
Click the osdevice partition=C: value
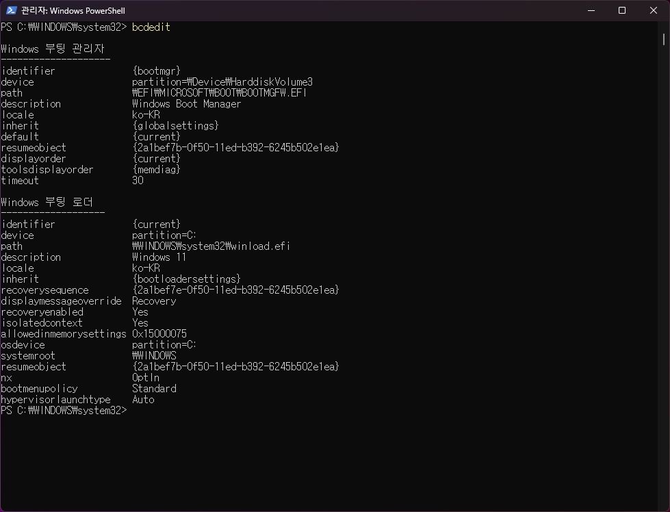pyautogui.click(x=164, y=345)
